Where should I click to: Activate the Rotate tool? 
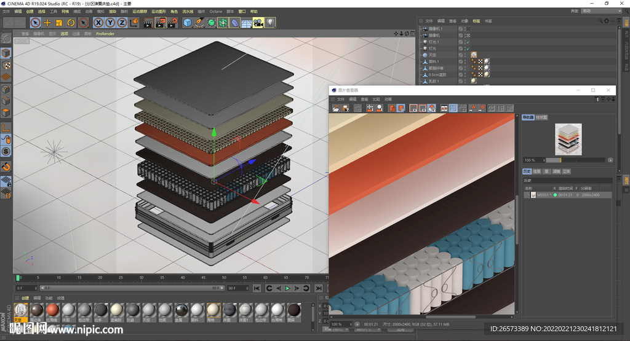[x=71, y=23]
